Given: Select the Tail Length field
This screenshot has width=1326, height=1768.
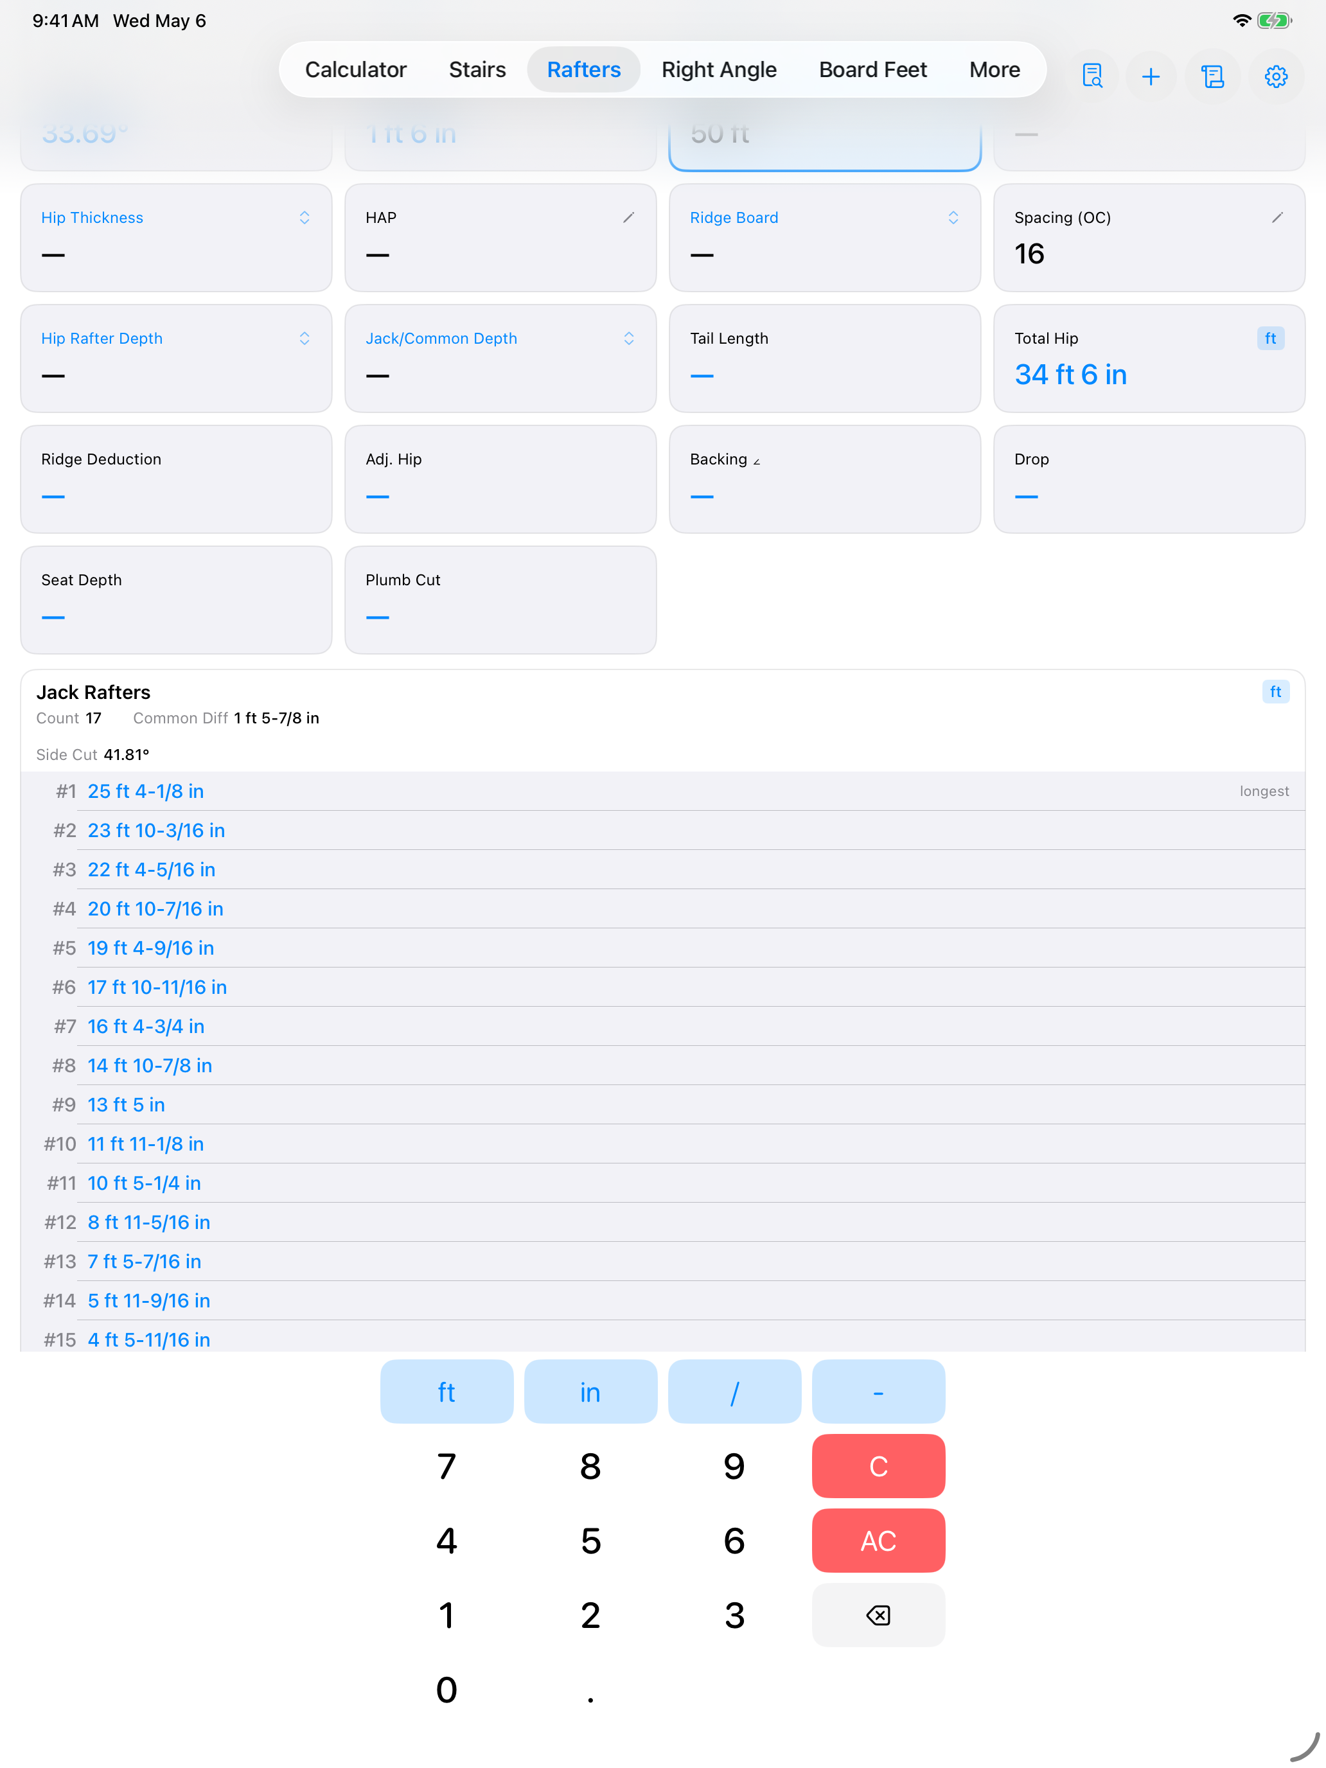Looking at the screenshot, I should (824, 358).
